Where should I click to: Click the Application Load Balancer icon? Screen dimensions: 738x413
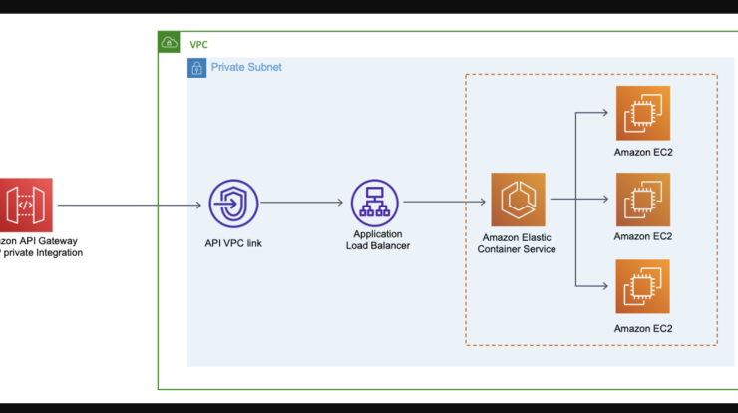coord(375,203)
